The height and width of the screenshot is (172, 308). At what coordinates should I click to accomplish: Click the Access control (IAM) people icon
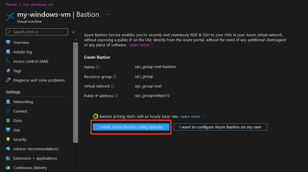8,61
